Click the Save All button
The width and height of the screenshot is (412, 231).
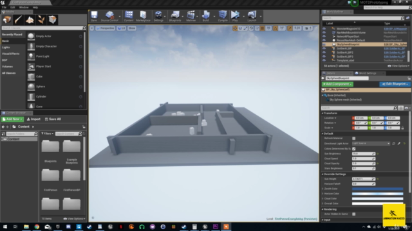click(53, 119)
